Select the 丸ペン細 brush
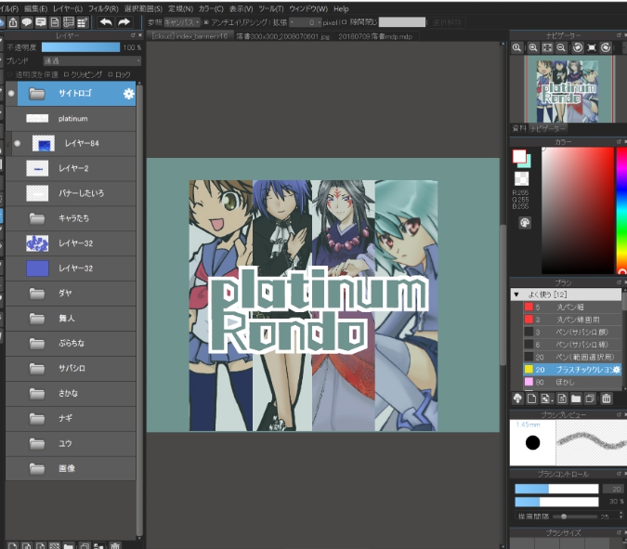The image size is (627, 549). [572, 307]
